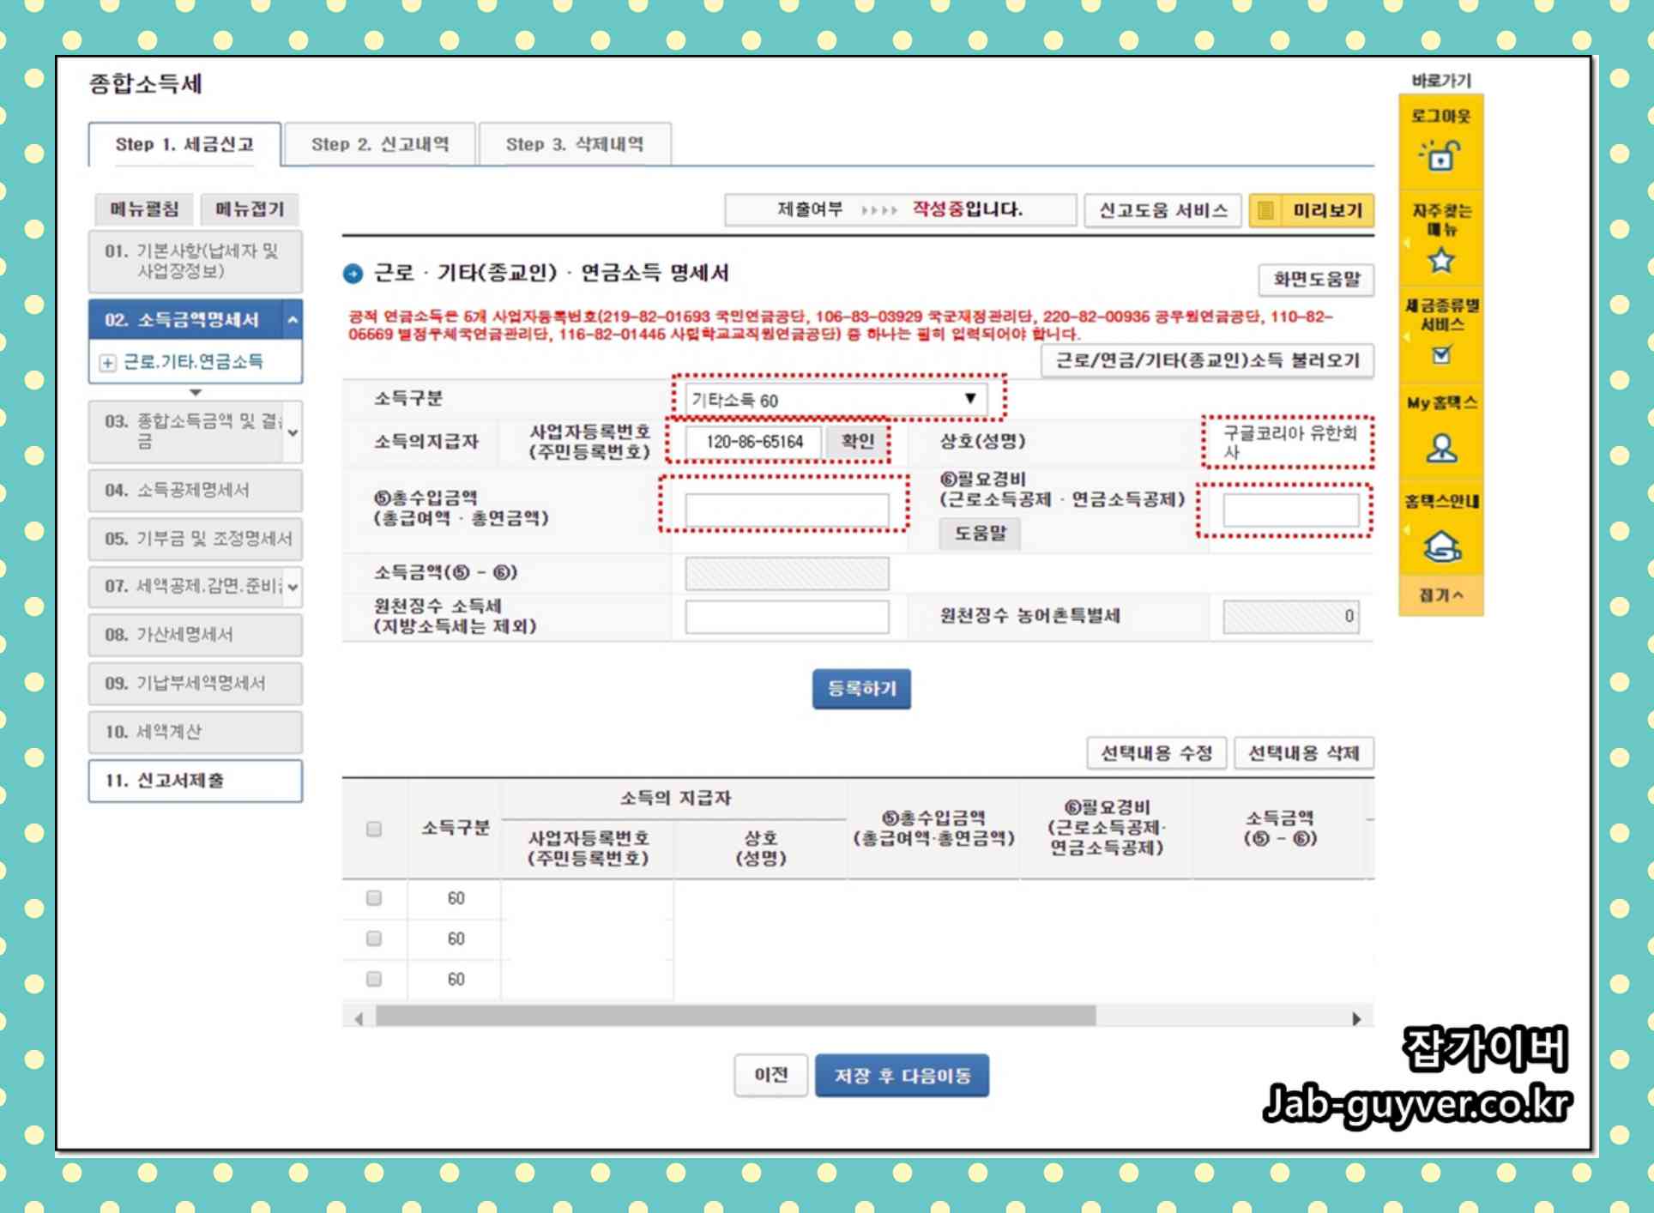Collapse the 02. 소득금액명세서 menu section
The image size is (1654, 1213).
pos(293,320)
